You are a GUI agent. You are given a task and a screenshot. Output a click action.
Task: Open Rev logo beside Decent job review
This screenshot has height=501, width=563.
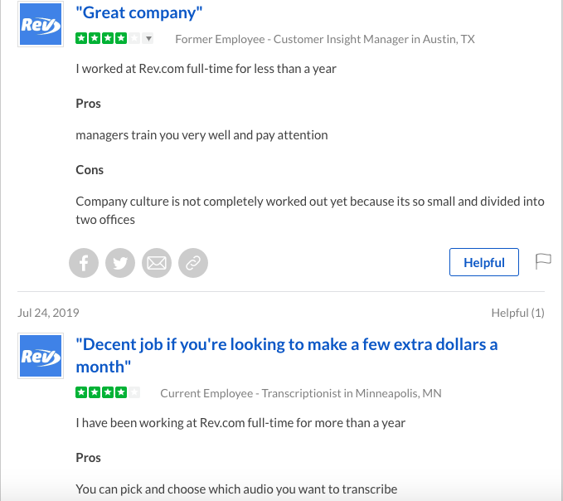[41, 356]
